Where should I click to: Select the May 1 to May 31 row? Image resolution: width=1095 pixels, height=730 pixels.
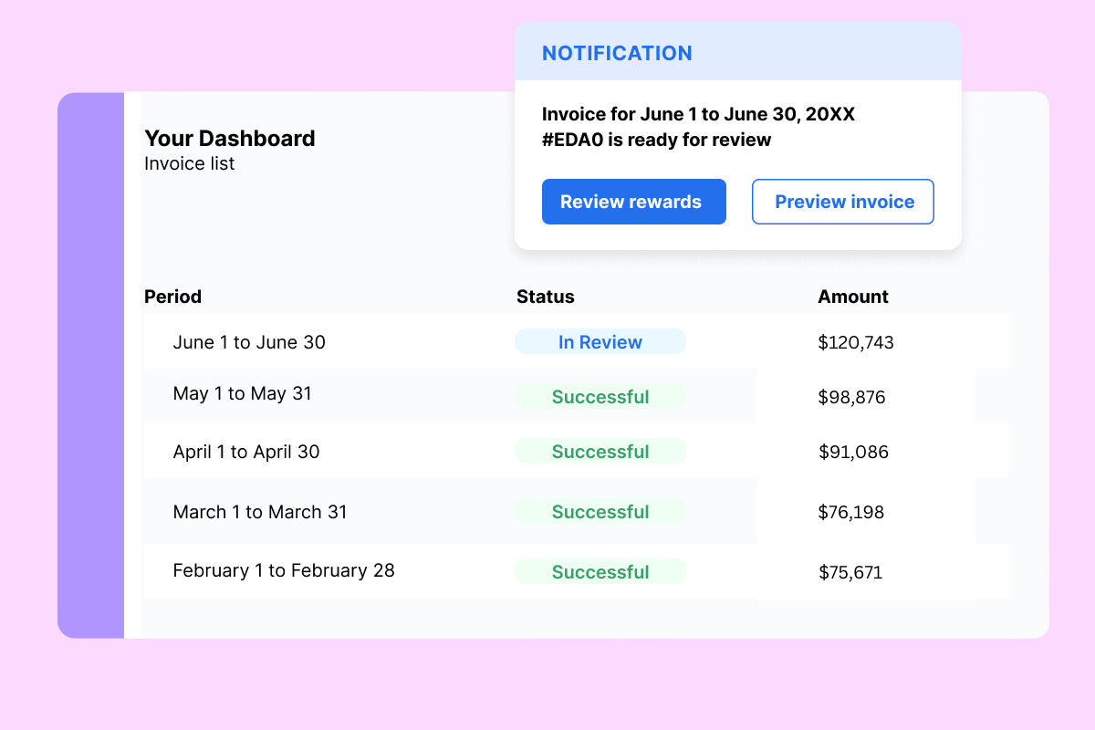[x=242, y=393]
